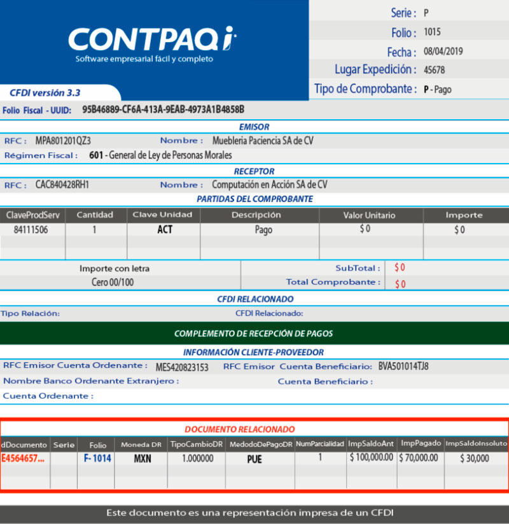This screenshot has height=524, width=509.
Task: Click '601 - General de Ley de Personas Morales'
Action: tap(160, 155)
